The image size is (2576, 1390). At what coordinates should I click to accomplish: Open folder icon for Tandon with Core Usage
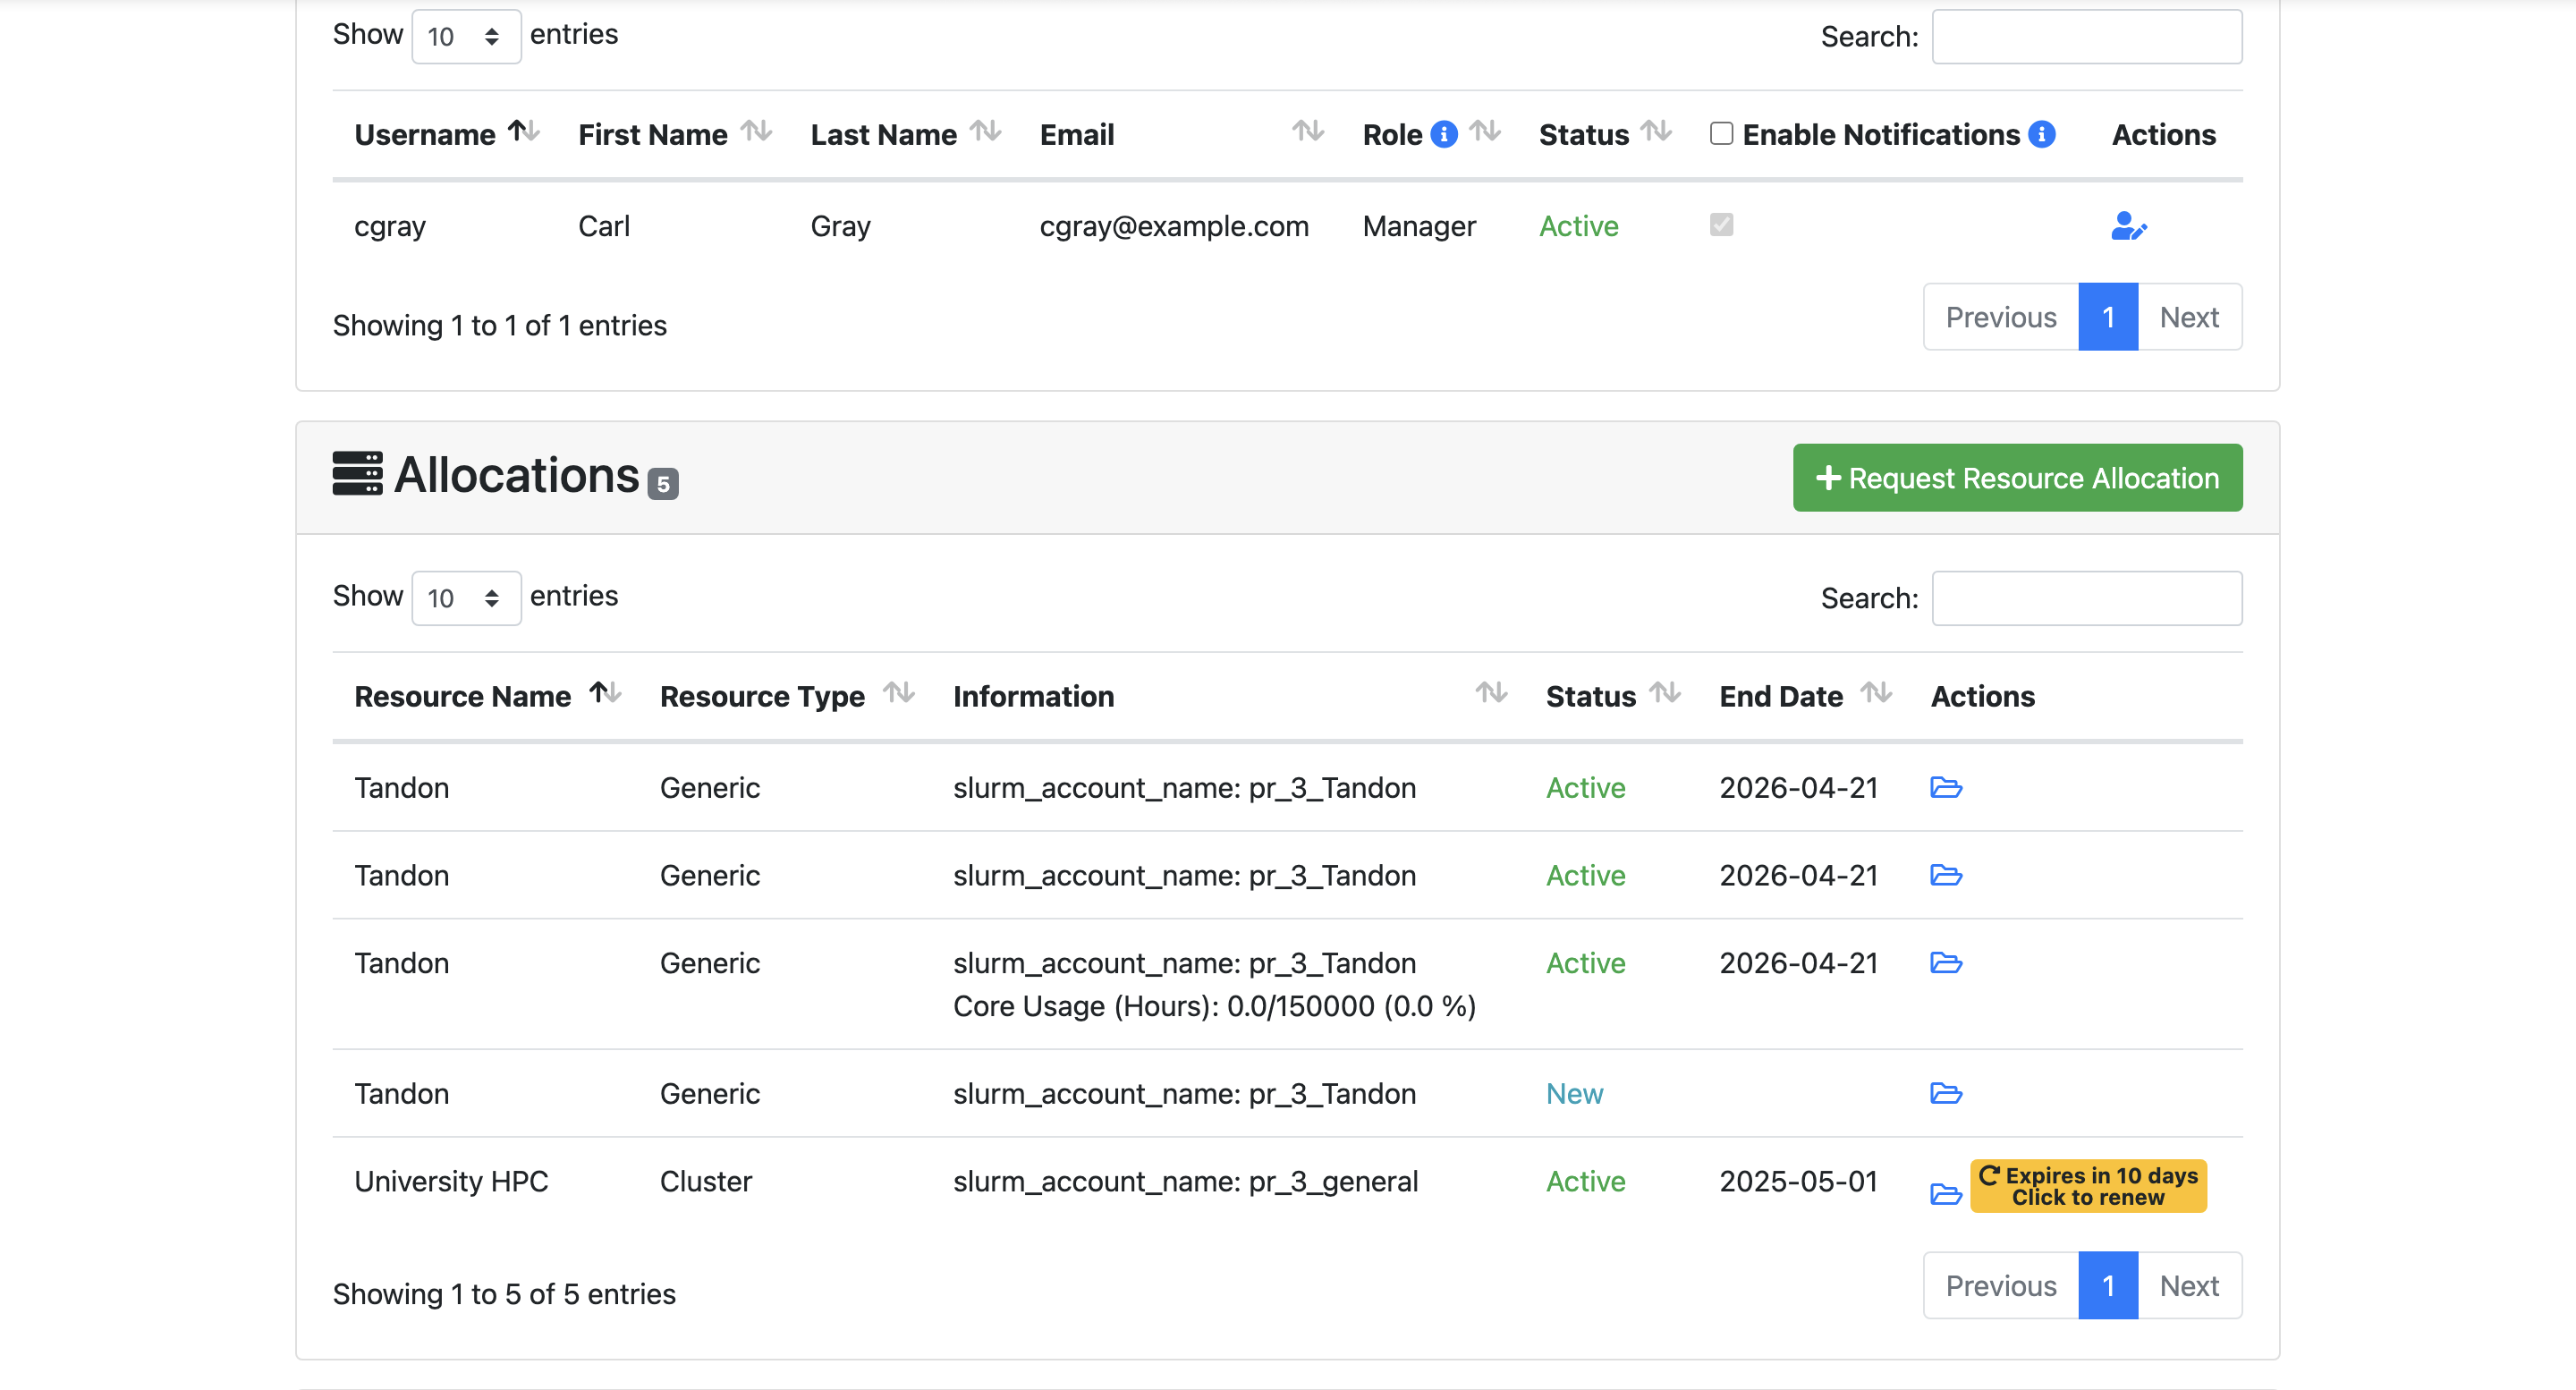tap(1945, 963)
